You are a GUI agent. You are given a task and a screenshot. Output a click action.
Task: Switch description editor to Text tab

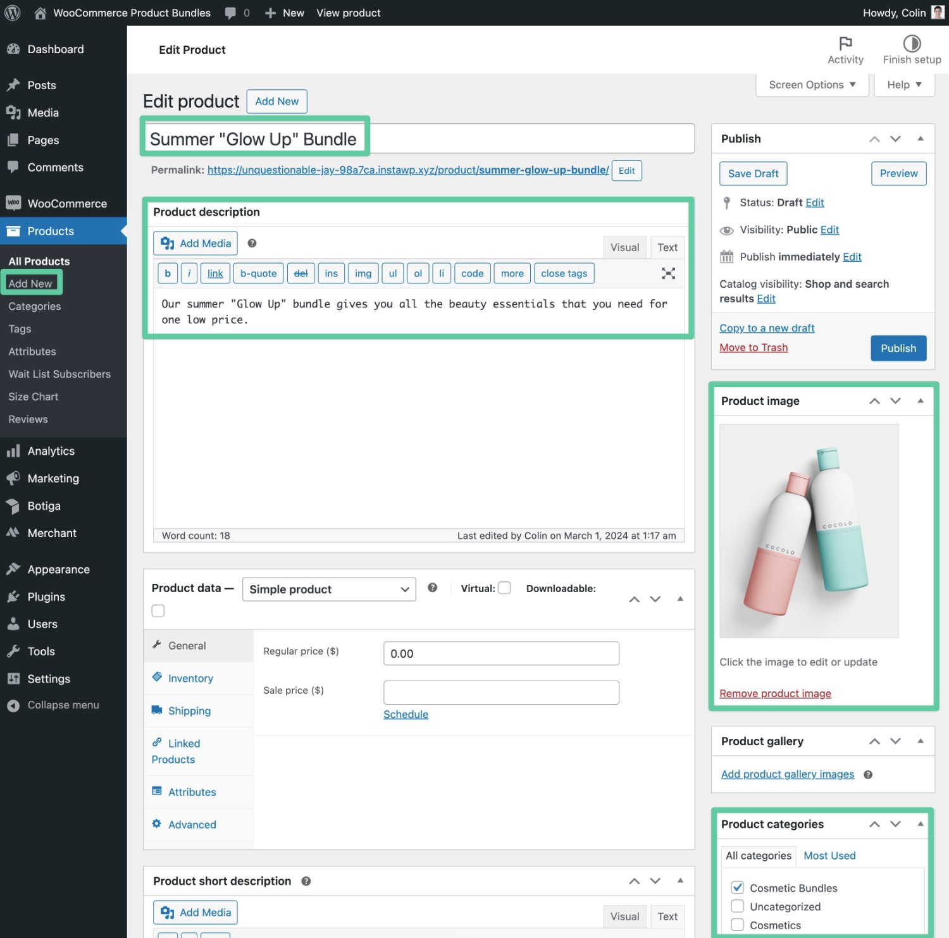(x=667, y=247)
